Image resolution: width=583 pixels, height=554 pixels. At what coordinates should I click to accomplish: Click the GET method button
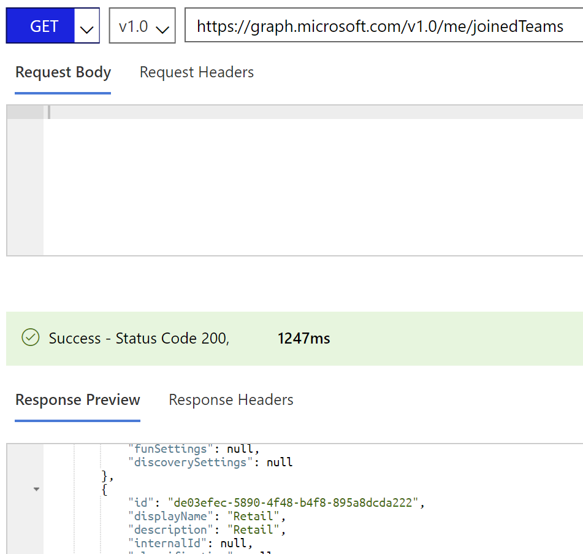[x=40, y=26]
